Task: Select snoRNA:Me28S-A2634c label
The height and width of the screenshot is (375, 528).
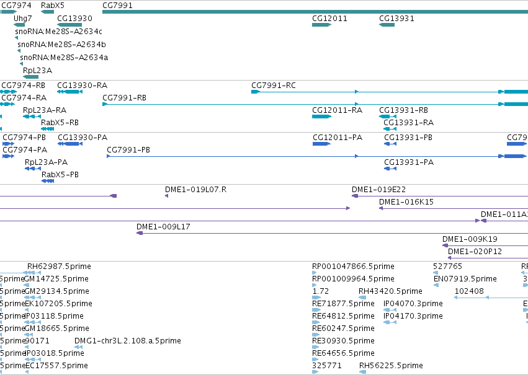Action: pyautogui.click(x=58, y=31)
